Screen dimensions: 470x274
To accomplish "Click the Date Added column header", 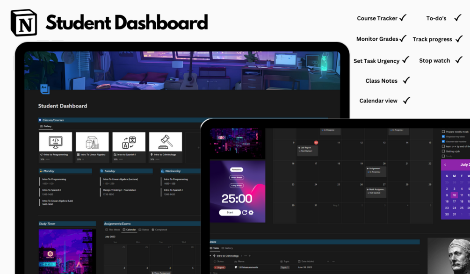I will click(306, 261).
